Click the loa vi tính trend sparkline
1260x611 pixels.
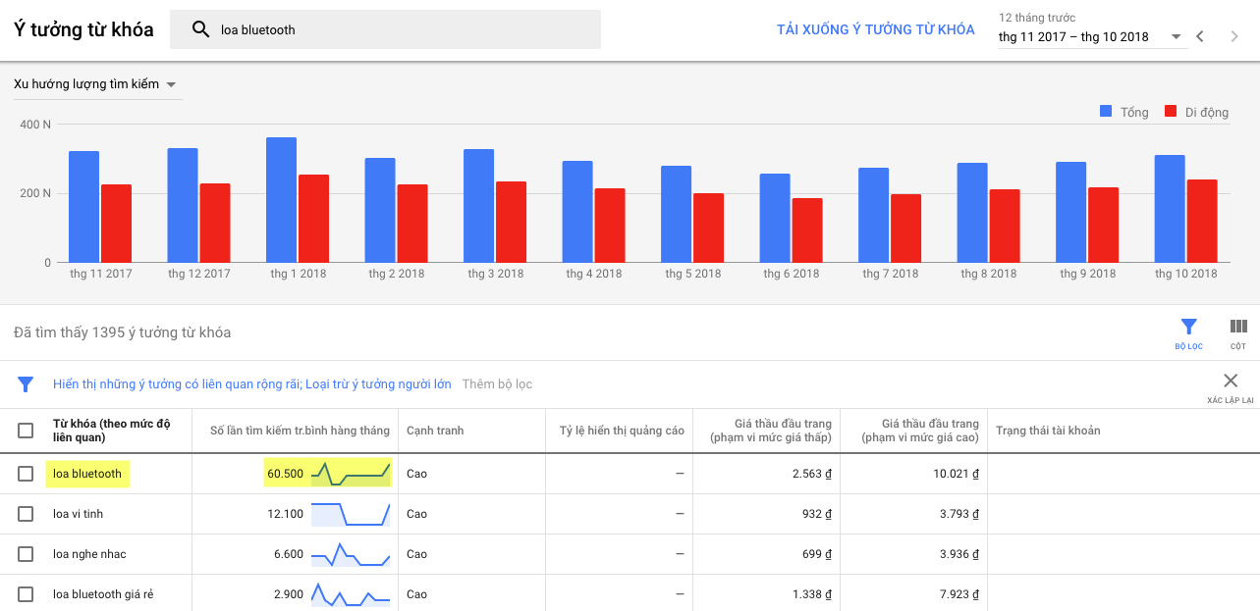[x=351, y=514]
